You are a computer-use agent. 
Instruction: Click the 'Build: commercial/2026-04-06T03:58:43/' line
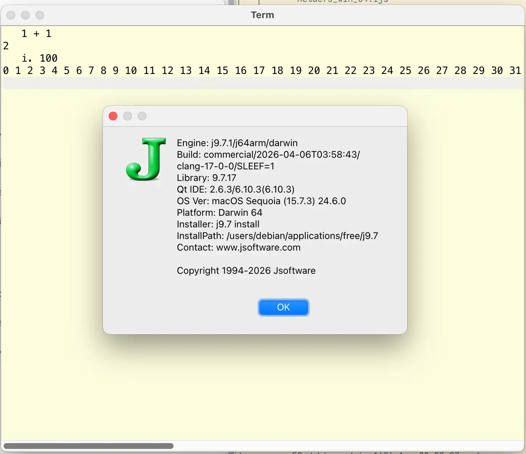tap(268, 154)
